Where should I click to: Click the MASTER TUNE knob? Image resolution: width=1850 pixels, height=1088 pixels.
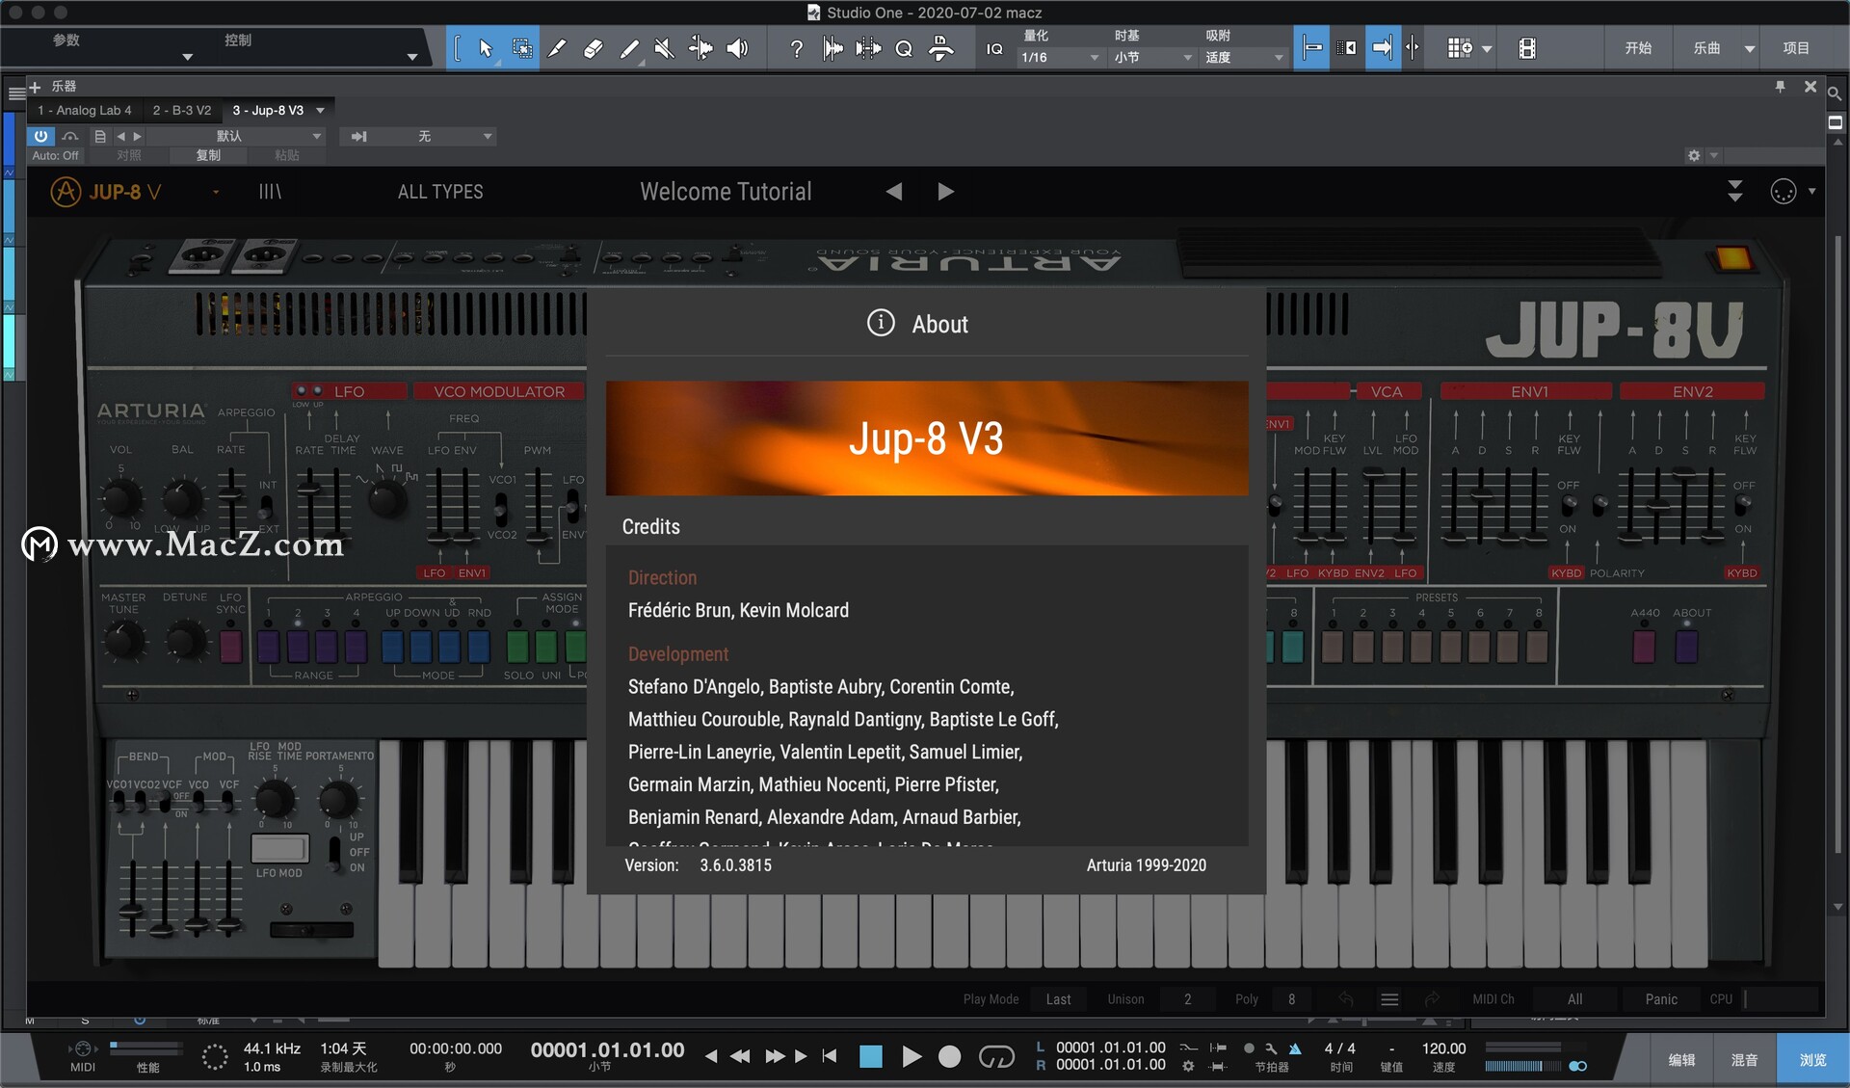coord(124,640)
